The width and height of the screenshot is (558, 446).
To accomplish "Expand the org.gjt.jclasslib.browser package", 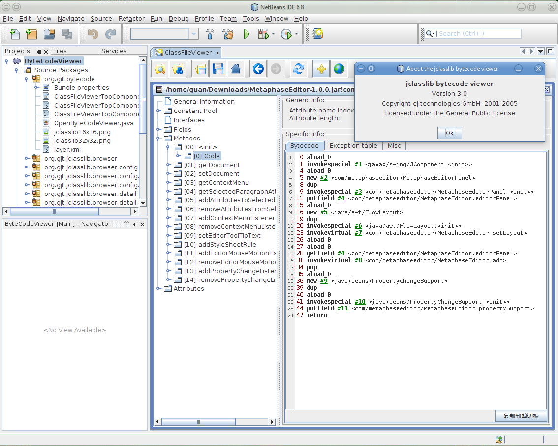I will (27, 158).
